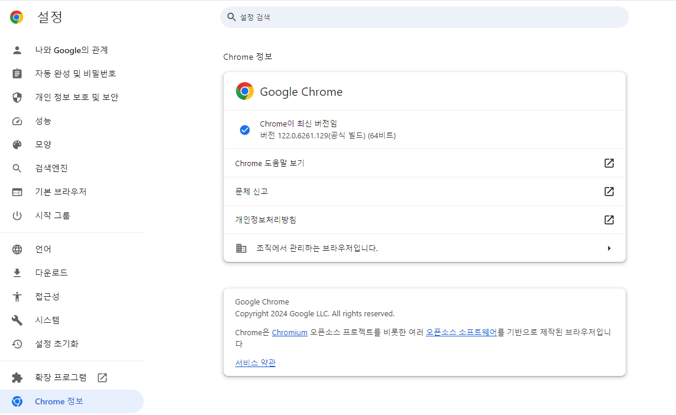The height and width of the screenshot is (415, 676).
Task: Open 성능 settings via the speedometer icon
Action: pos(18,121)
